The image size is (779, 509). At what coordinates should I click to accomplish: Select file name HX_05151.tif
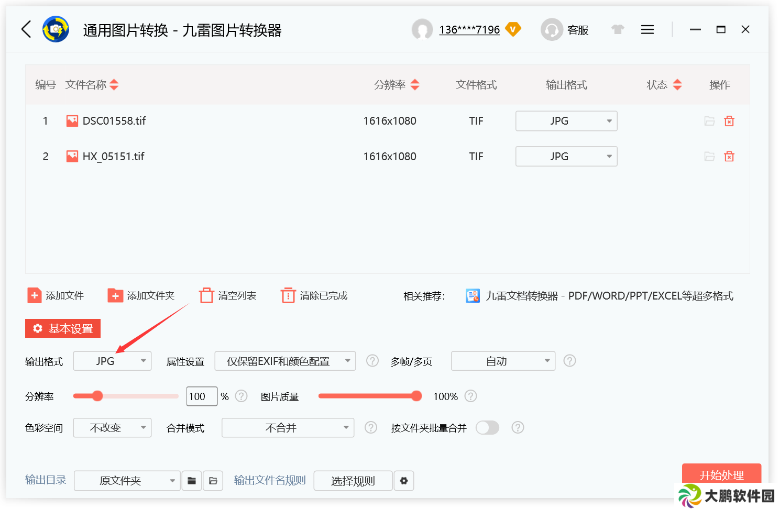tap(114, 157)
